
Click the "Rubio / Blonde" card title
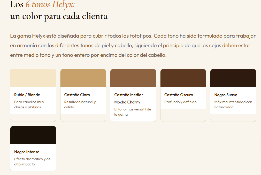point(27,95)
